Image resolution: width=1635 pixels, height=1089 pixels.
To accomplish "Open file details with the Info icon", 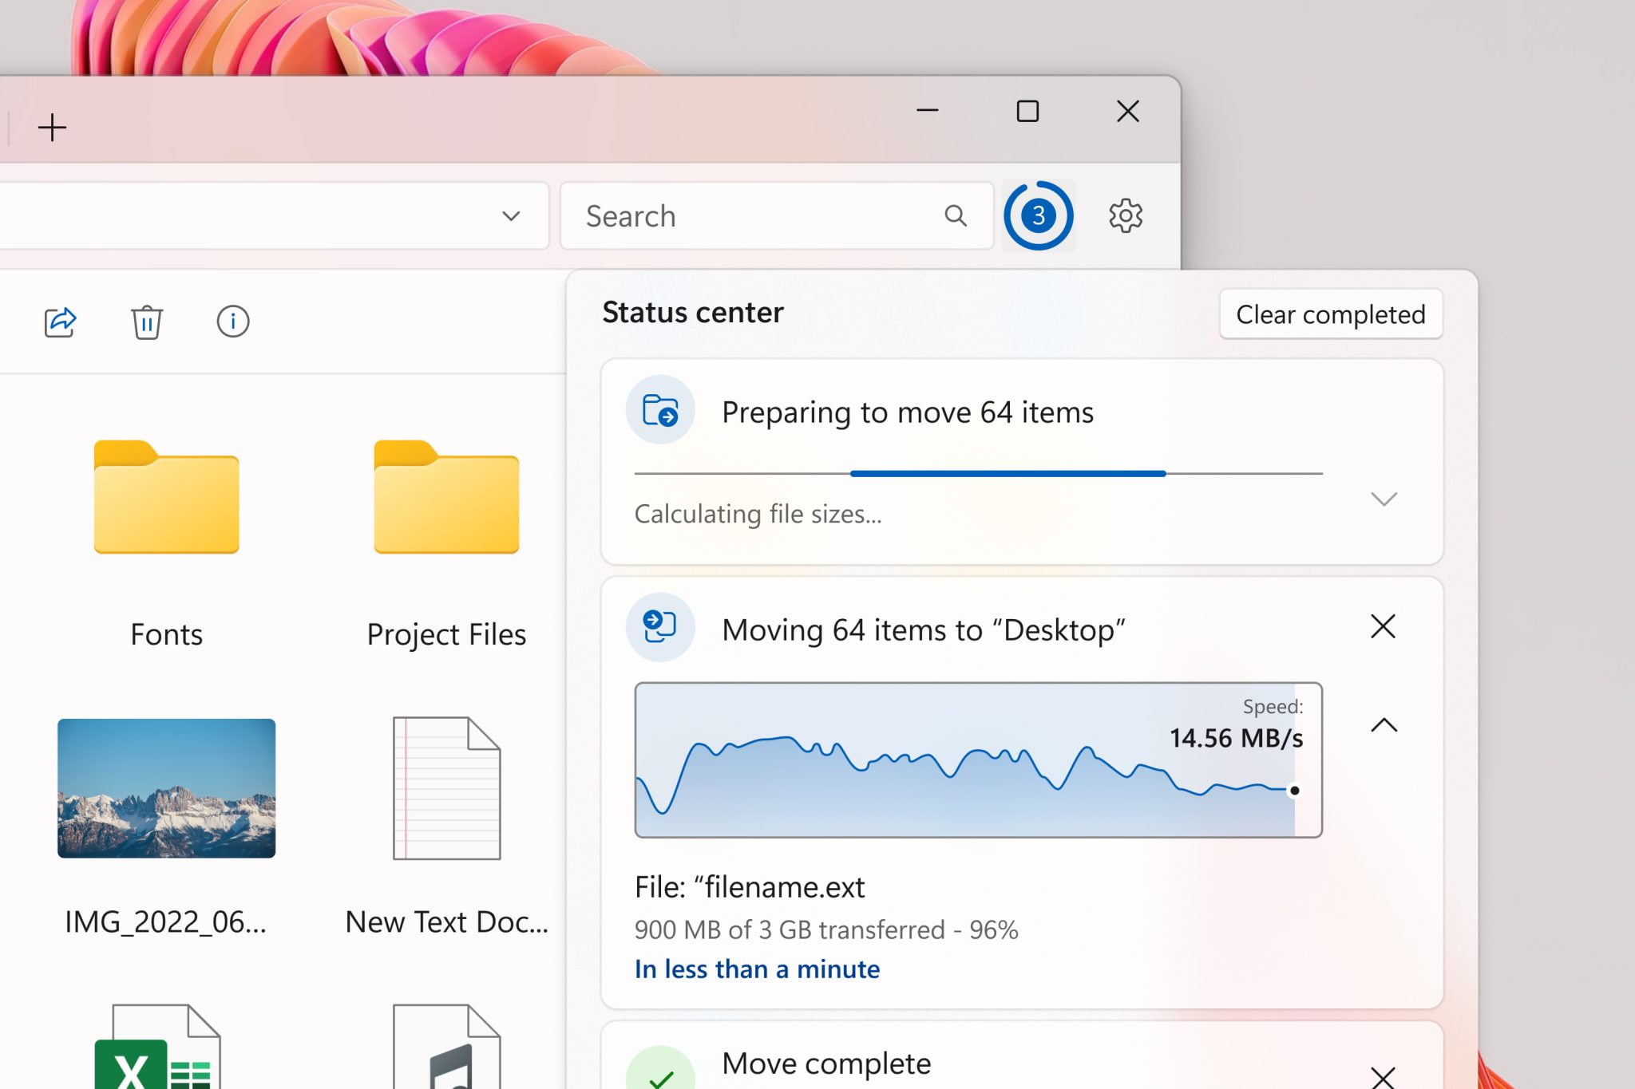I will [x=232, y=322].
